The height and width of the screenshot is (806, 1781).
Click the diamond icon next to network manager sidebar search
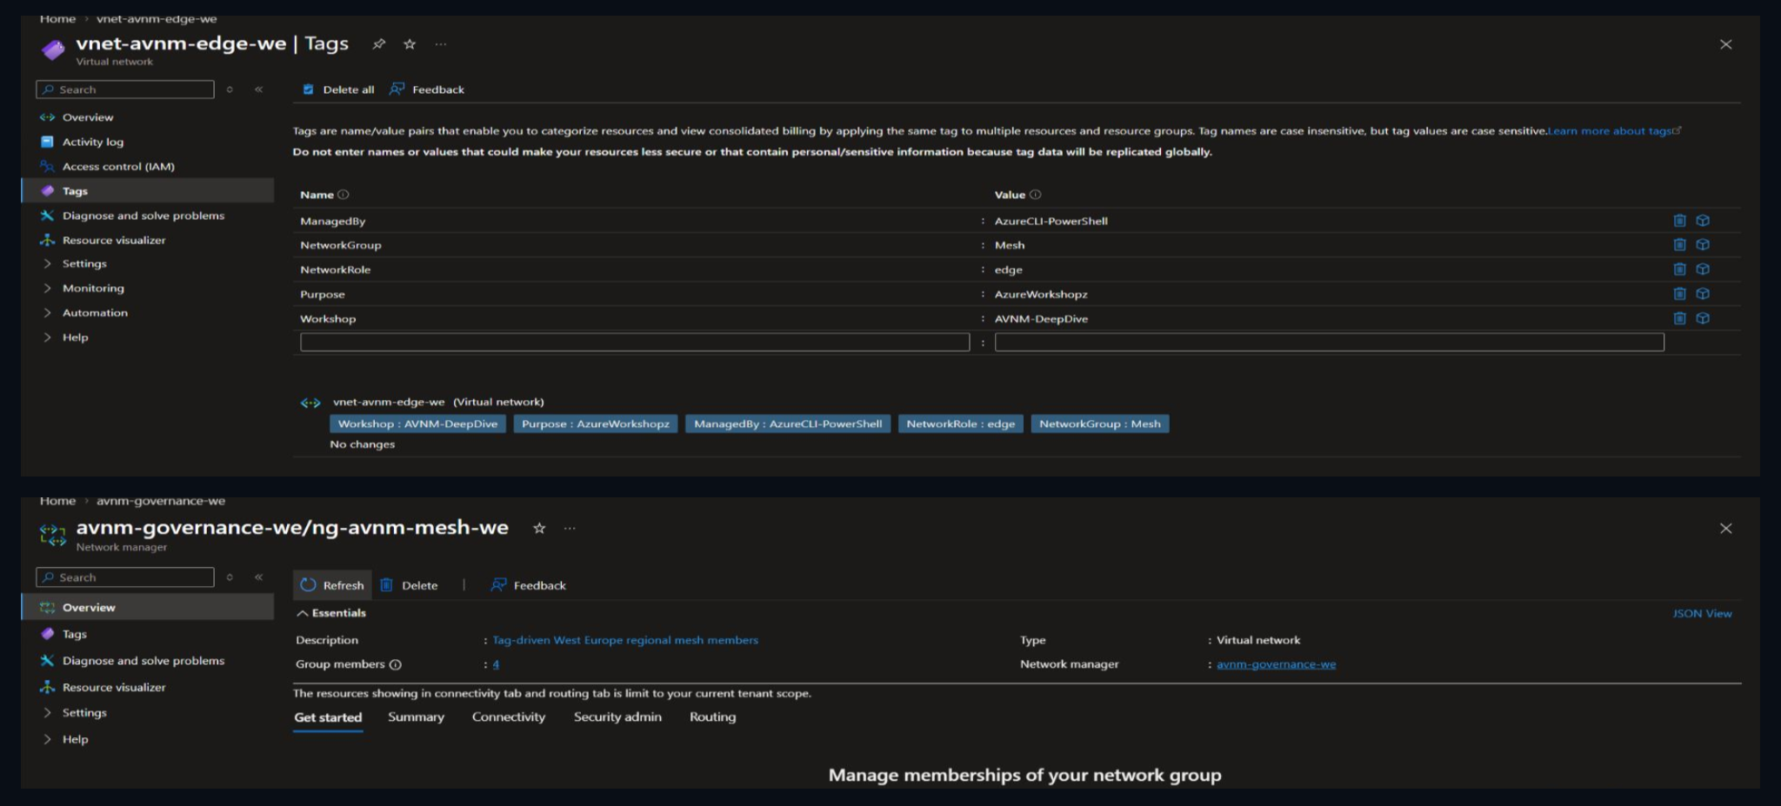point(230,577)
